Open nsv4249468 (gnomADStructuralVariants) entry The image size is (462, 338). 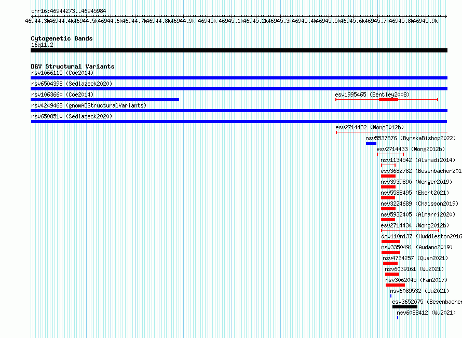coord(89,105)
